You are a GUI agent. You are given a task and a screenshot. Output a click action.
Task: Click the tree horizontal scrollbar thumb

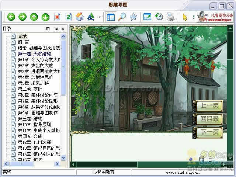(x=22, y=164)
